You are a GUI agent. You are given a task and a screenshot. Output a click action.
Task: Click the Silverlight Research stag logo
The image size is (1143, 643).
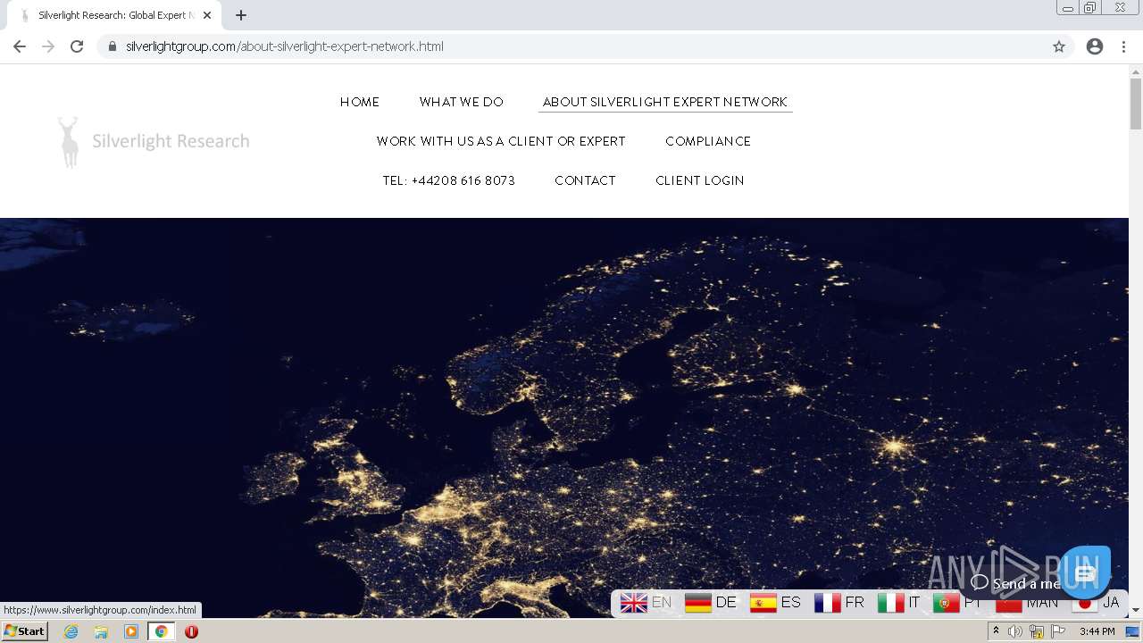(x=154, y=141)
